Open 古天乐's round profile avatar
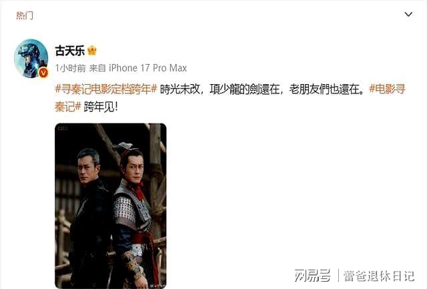427x289 pixels. click(x=31, y=58)
